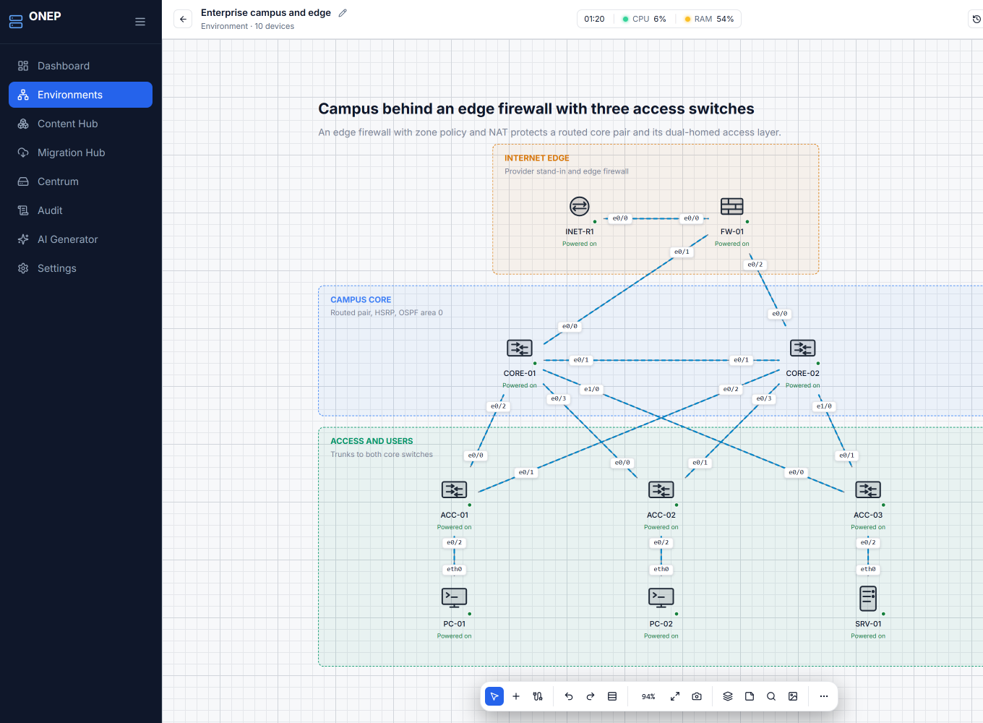
Task: Click the fit-to-screen expand arrows icon
Action: 675,696
